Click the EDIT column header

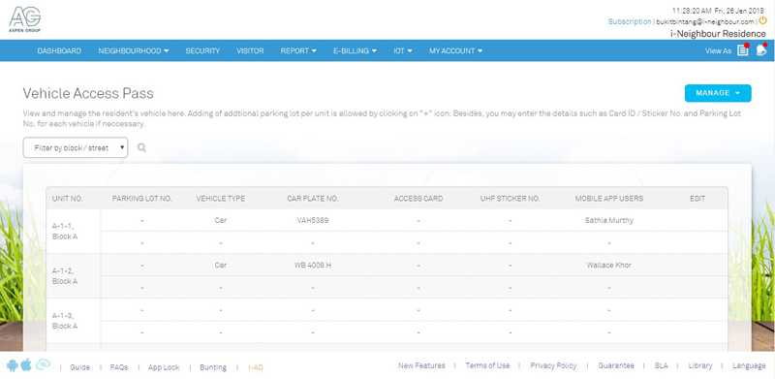697,199
